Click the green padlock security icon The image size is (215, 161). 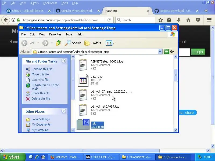tap(18, 20)
